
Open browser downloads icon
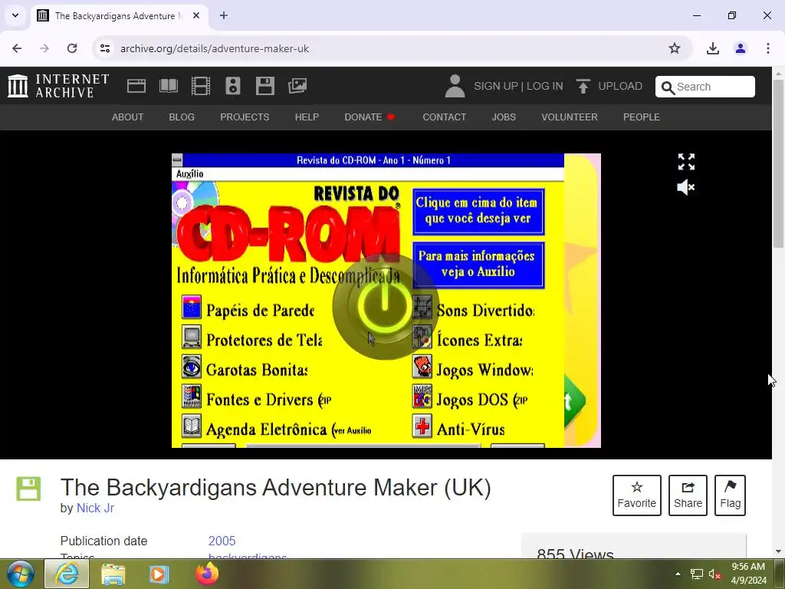coord(713,48)
